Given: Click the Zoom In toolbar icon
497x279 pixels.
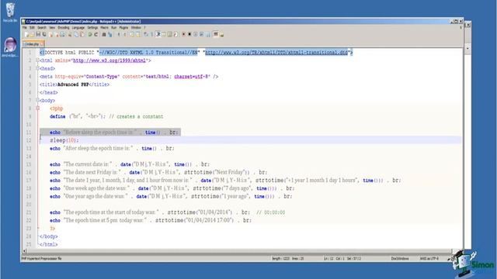Looking at the screenshot, I should [x=119, y=34].
